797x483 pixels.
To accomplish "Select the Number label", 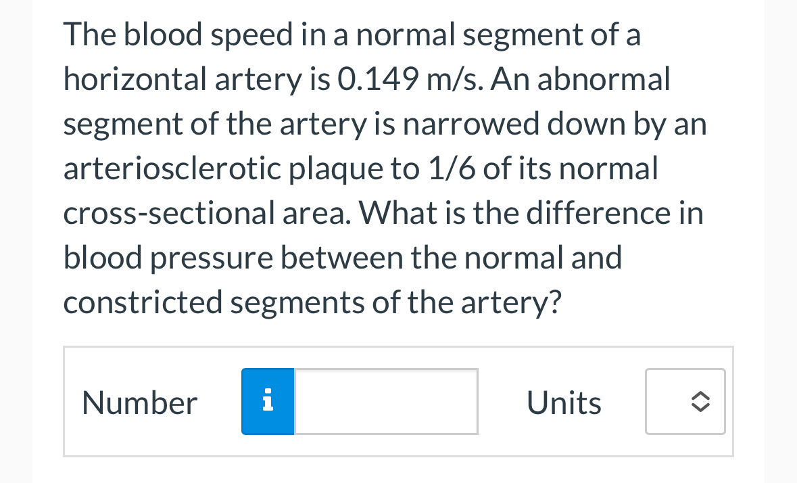I will click(139, 401).
